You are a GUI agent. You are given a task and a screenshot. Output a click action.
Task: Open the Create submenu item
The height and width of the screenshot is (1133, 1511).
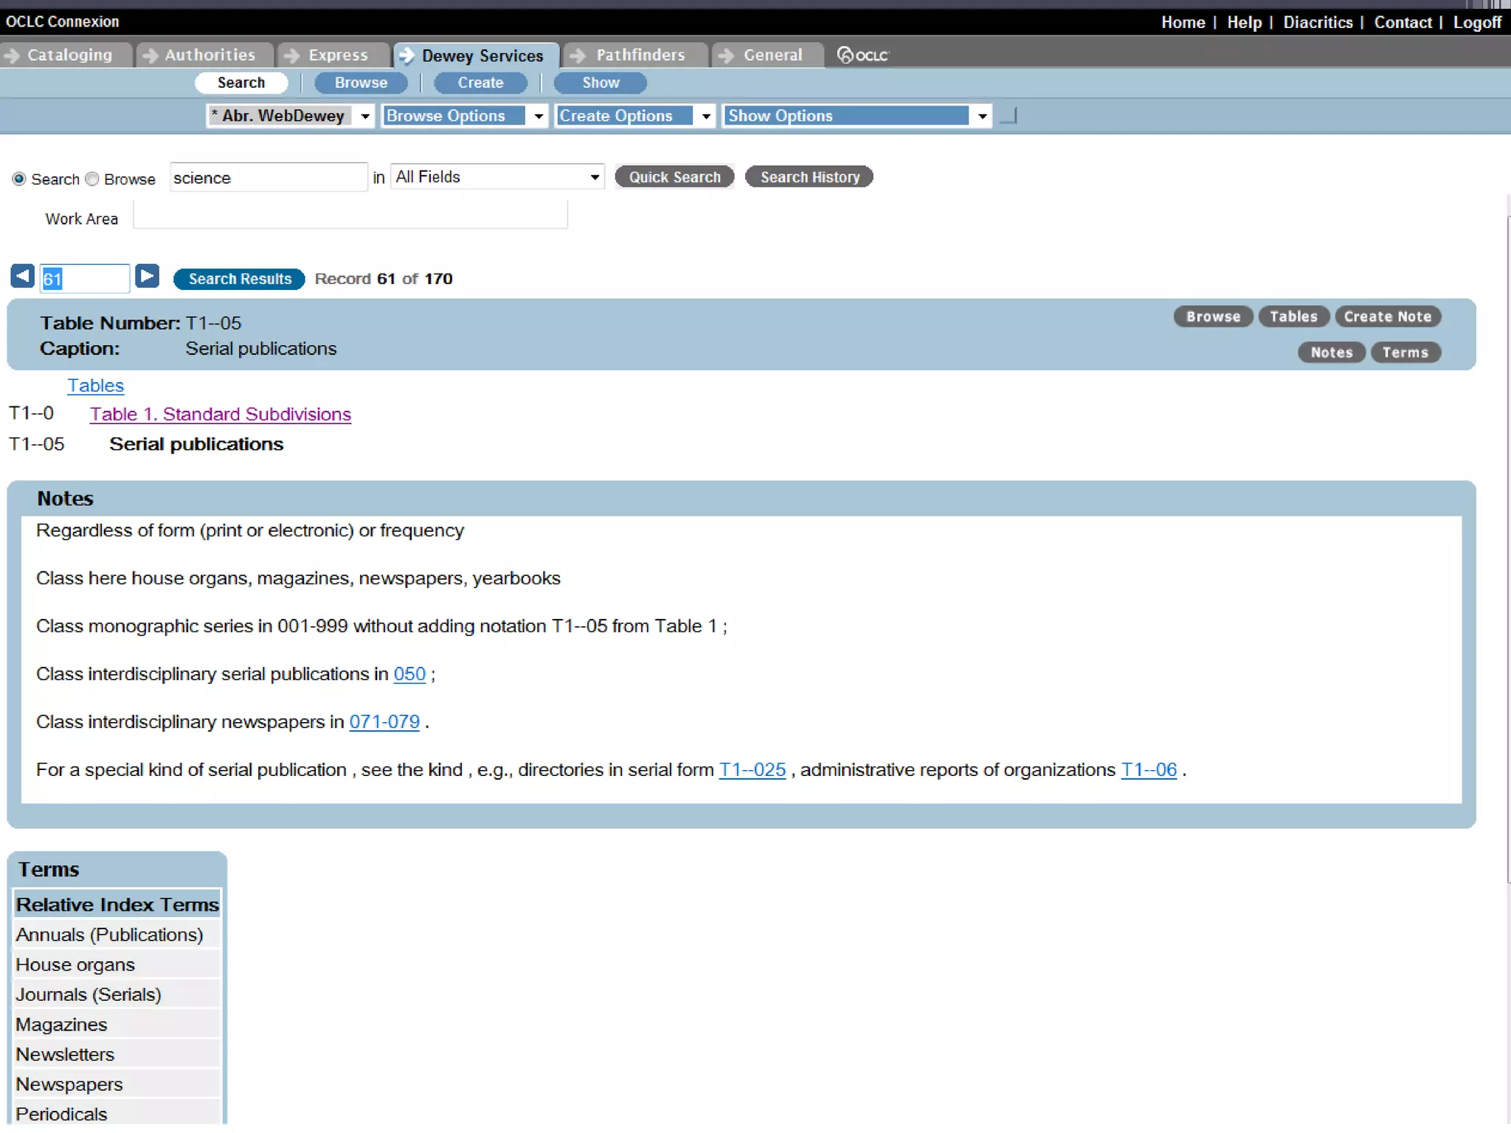[x=480, y=83]
